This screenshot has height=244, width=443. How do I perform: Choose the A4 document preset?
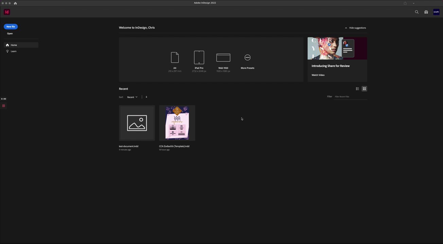(x=175, y=62)
